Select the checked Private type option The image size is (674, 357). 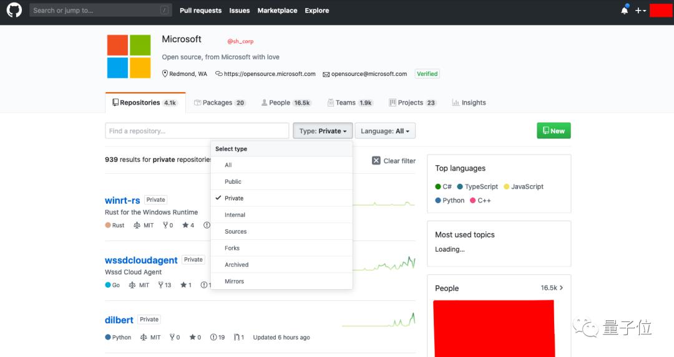(x=281, y=198)
